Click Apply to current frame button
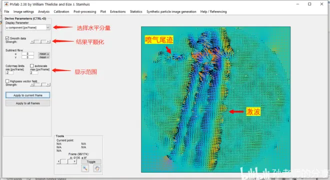 28,95
